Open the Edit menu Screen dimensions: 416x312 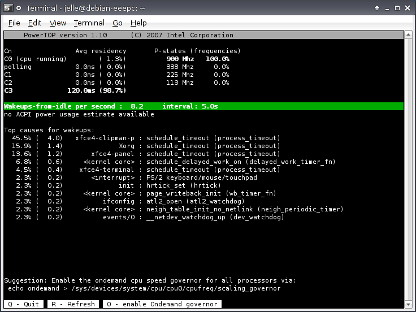point(34,23)
